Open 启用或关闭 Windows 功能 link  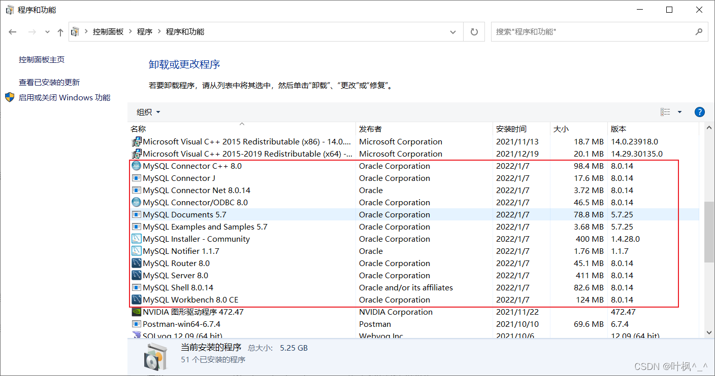tap(64, 98)
